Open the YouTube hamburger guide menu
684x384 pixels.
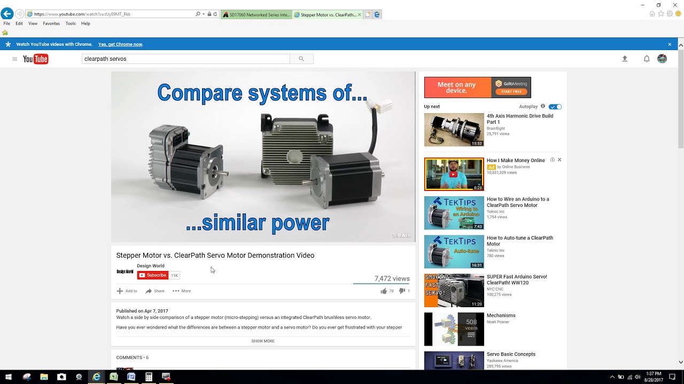pos(14,59)
